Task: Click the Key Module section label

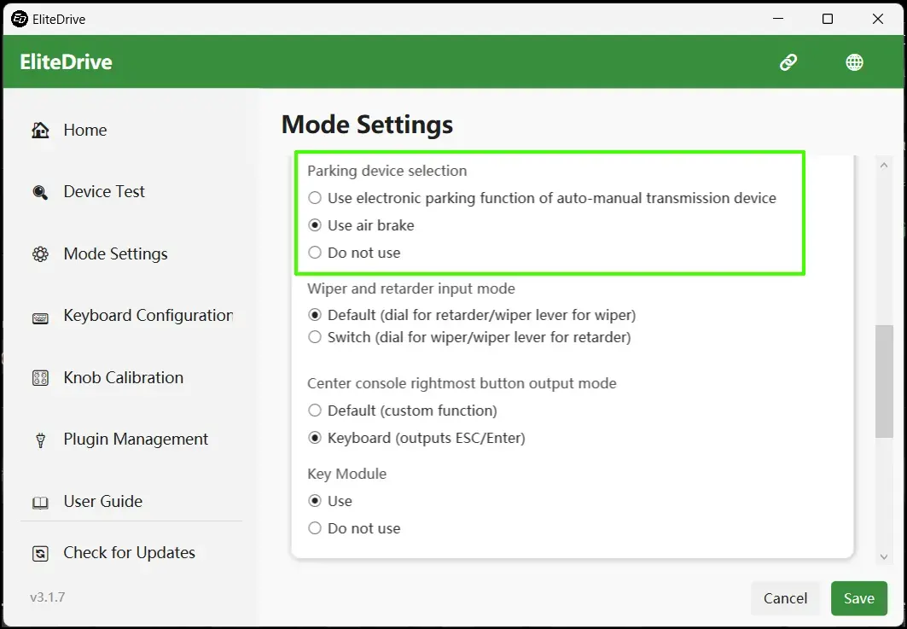Action: tap(346, 474)
